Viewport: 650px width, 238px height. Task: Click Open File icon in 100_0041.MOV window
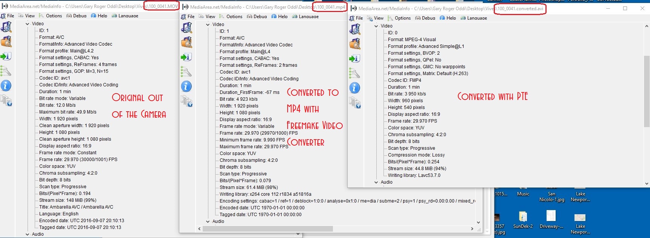pyautogui.click(x=6, y=27)
